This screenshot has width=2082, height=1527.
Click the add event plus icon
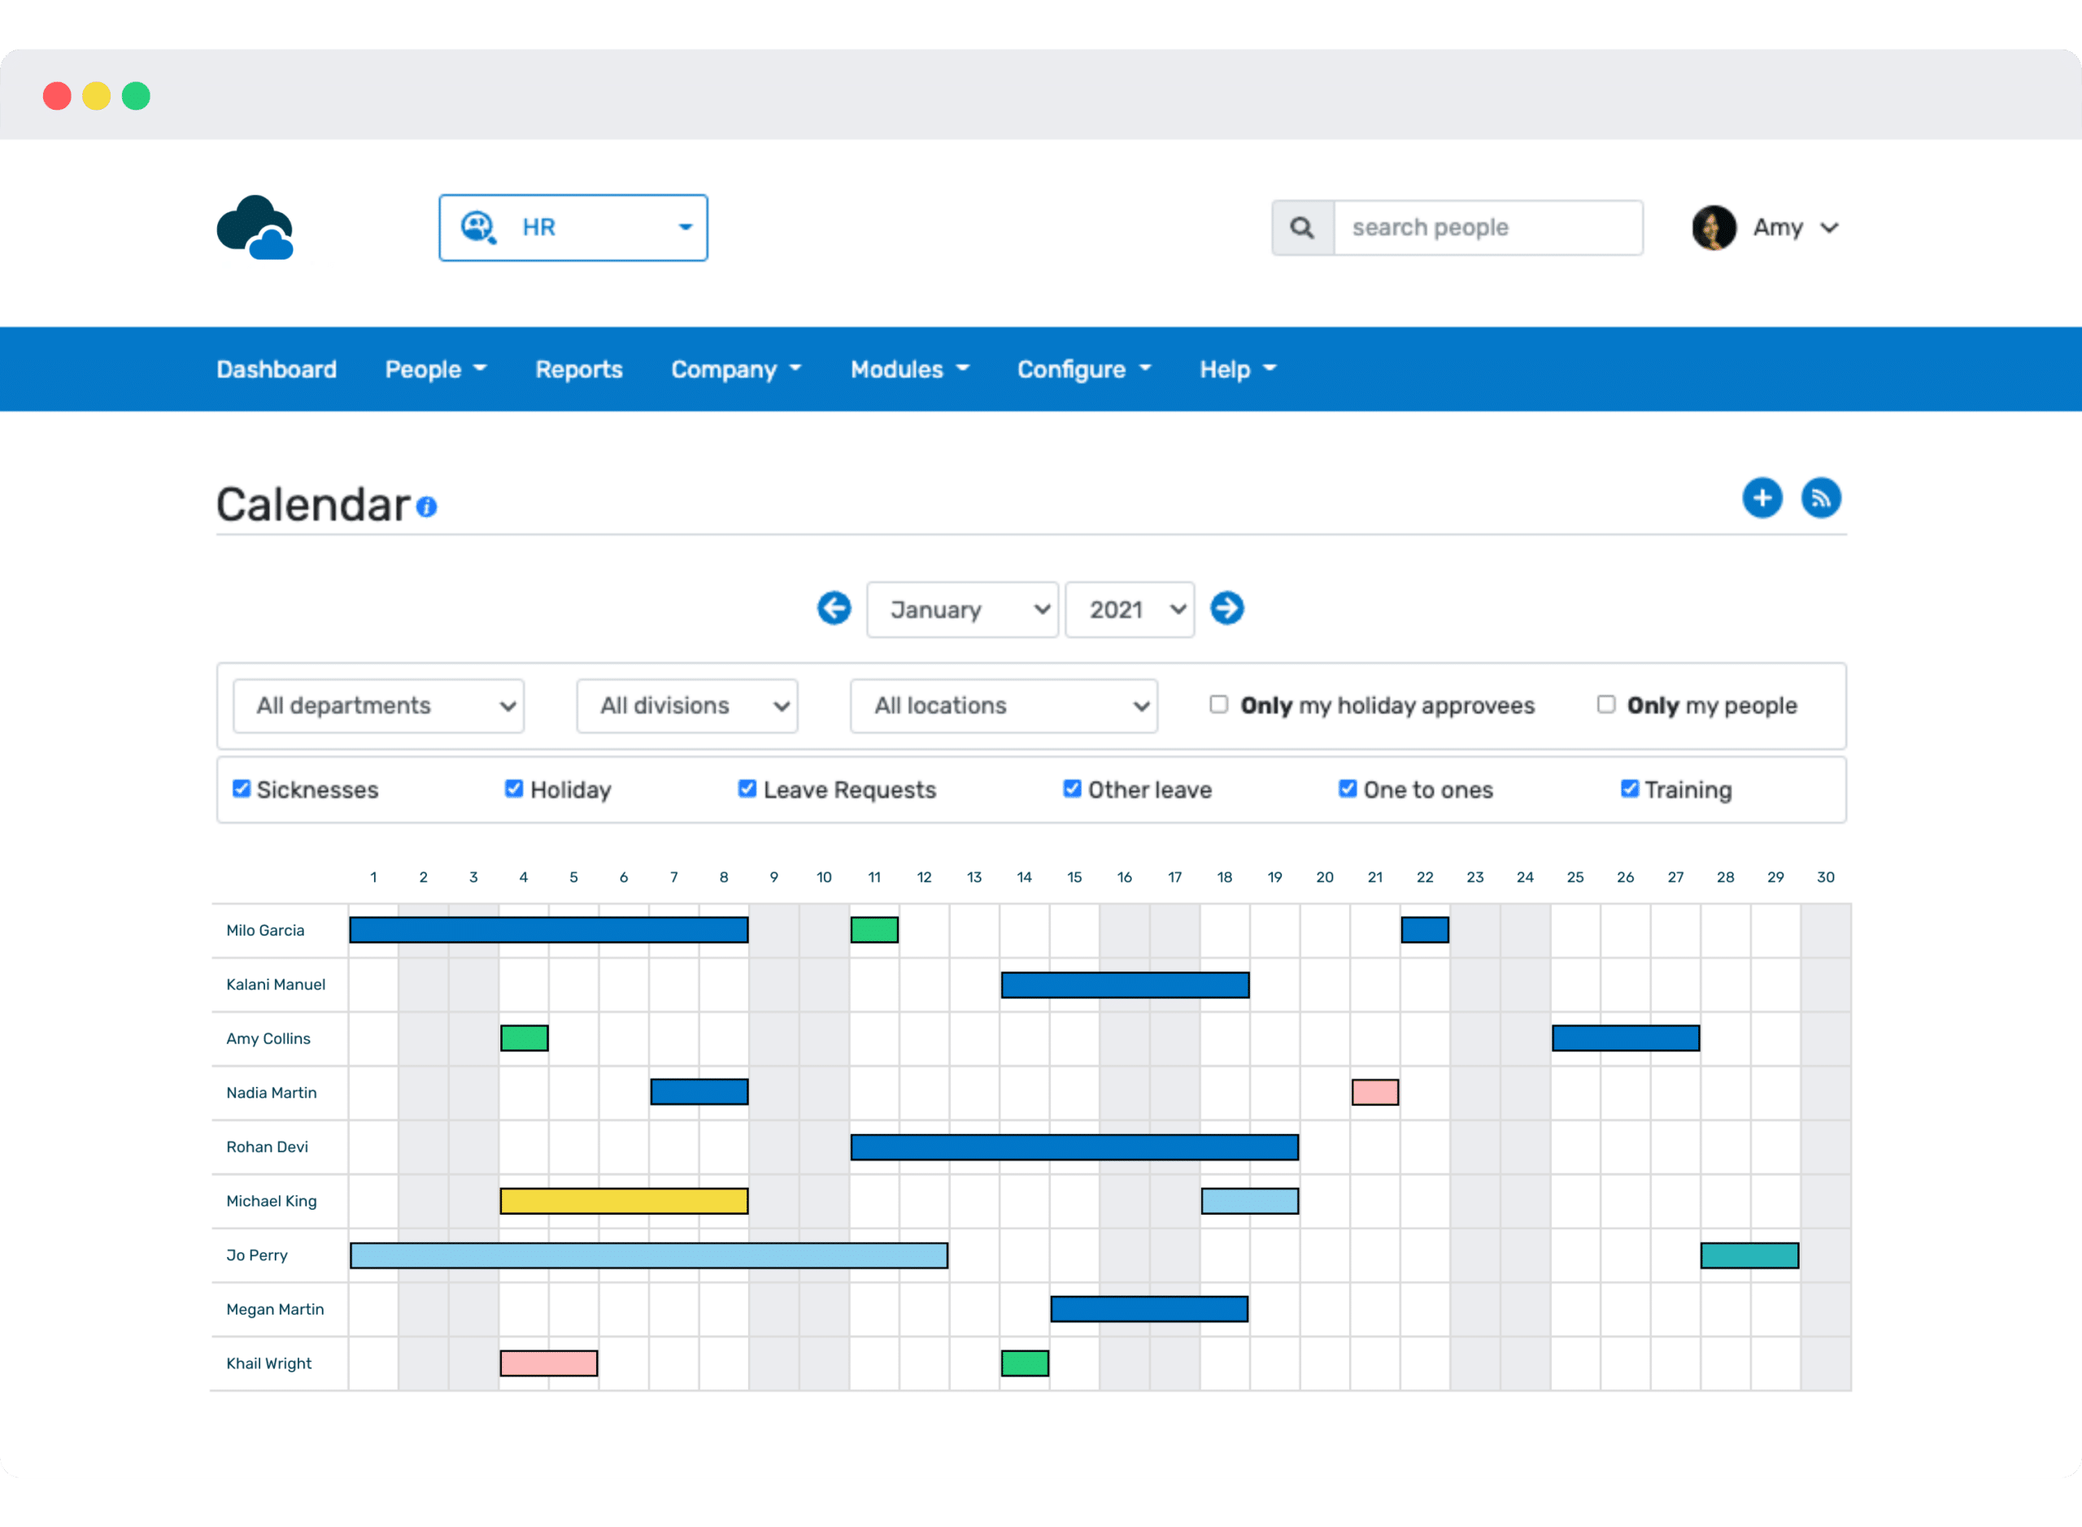tap(1763, 496)
